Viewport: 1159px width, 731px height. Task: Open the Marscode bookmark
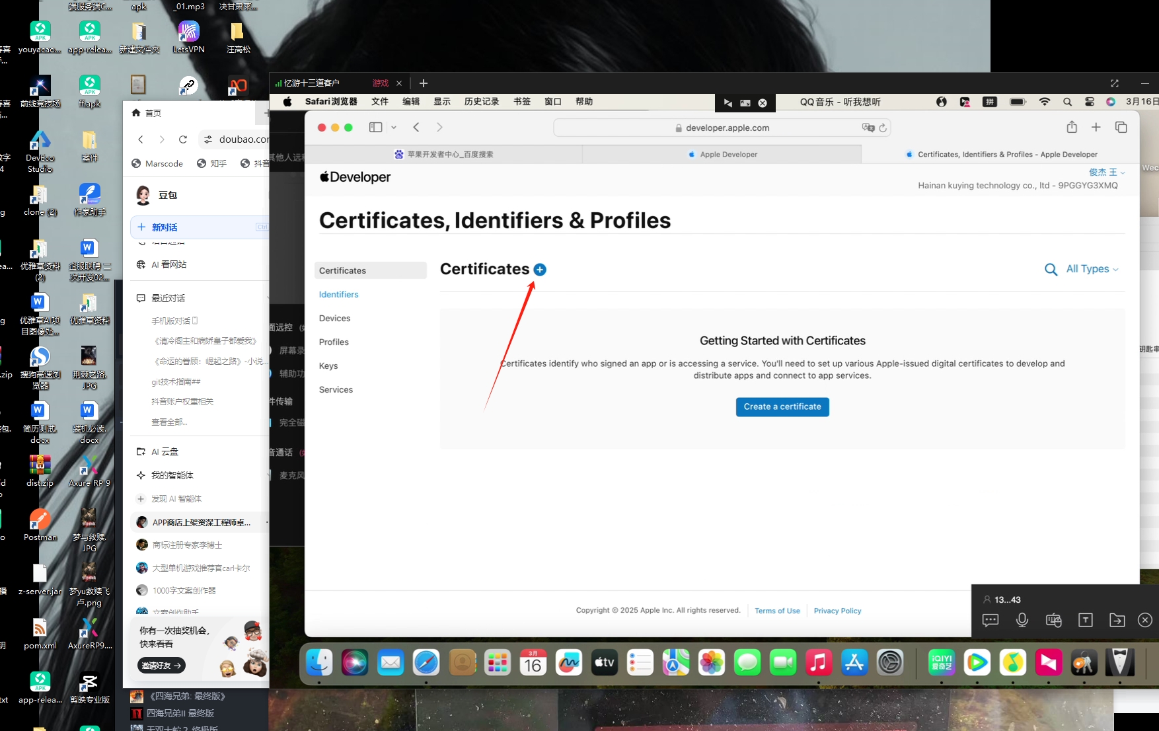[157, 163]
